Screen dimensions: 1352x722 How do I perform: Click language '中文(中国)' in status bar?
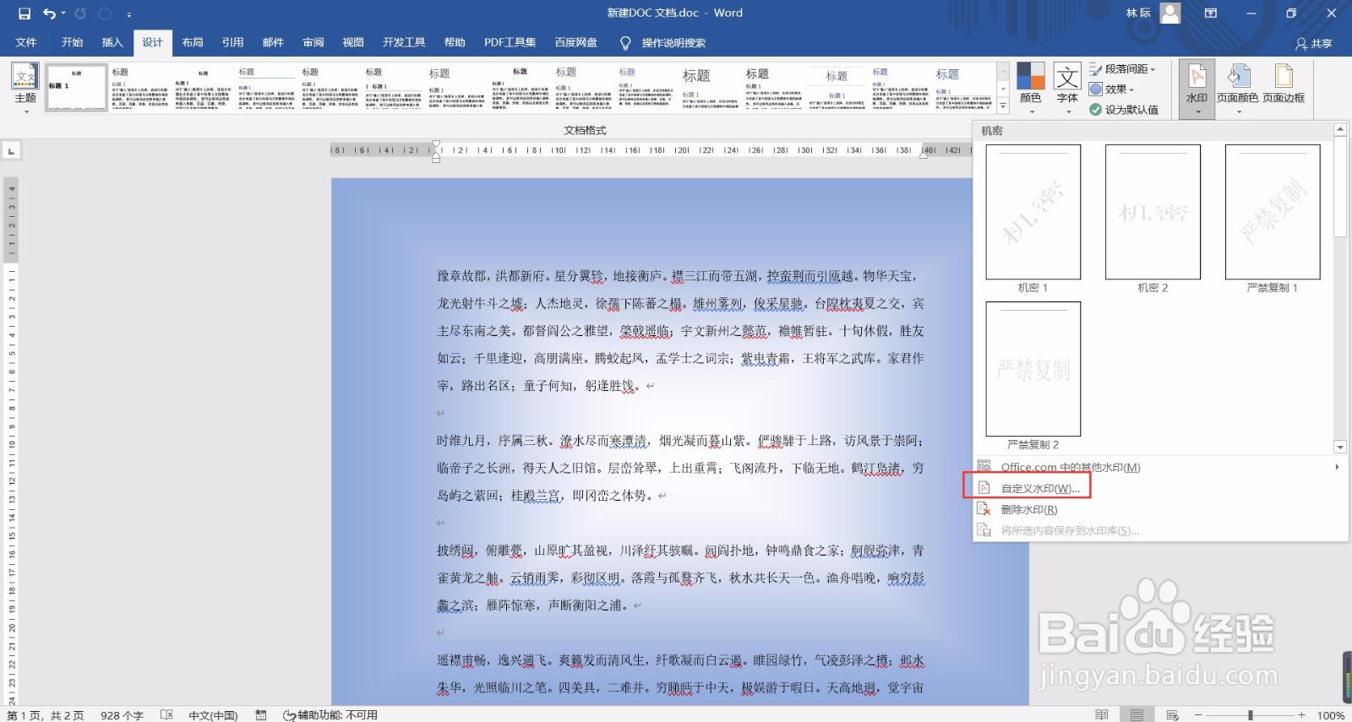[213, 715]
